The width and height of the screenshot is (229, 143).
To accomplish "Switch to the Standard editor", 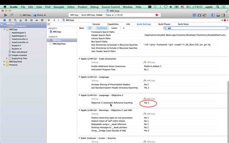I will [x=194, y=15].
